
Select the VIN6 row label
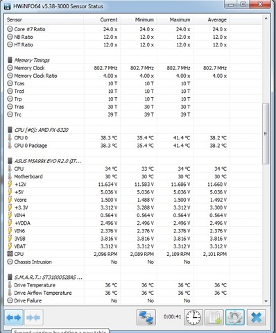[19, 231]
